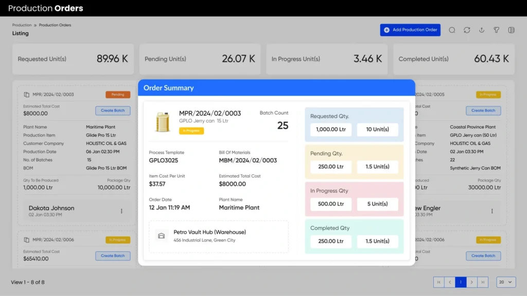Jump to the last page arrow
This screenshot has width=527, height=296.
(483, 282)
